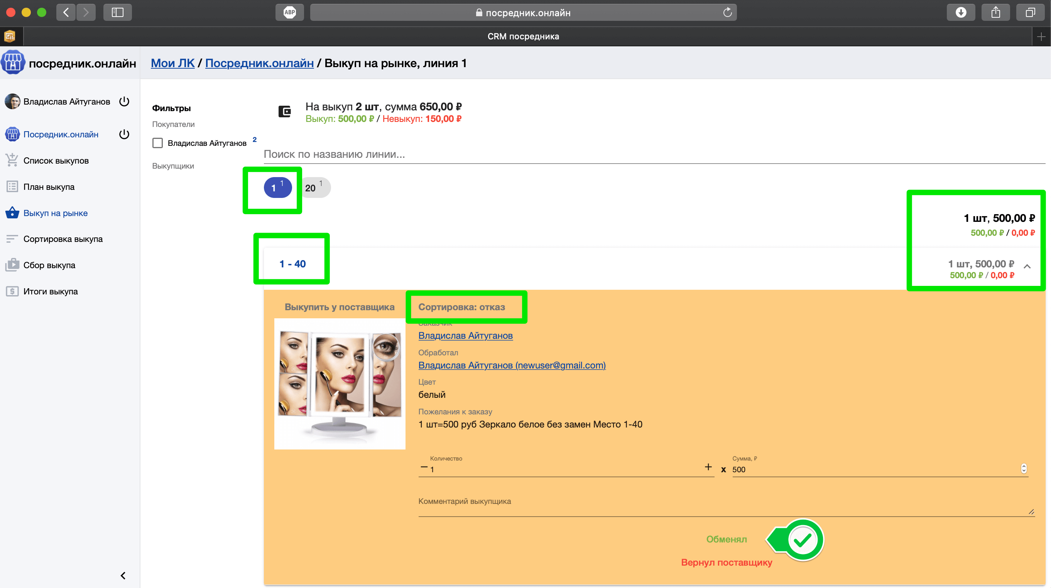1051x588 pixels.
Task: Open Сортировка выкупа in sidebar
Action: click(63, 239)
